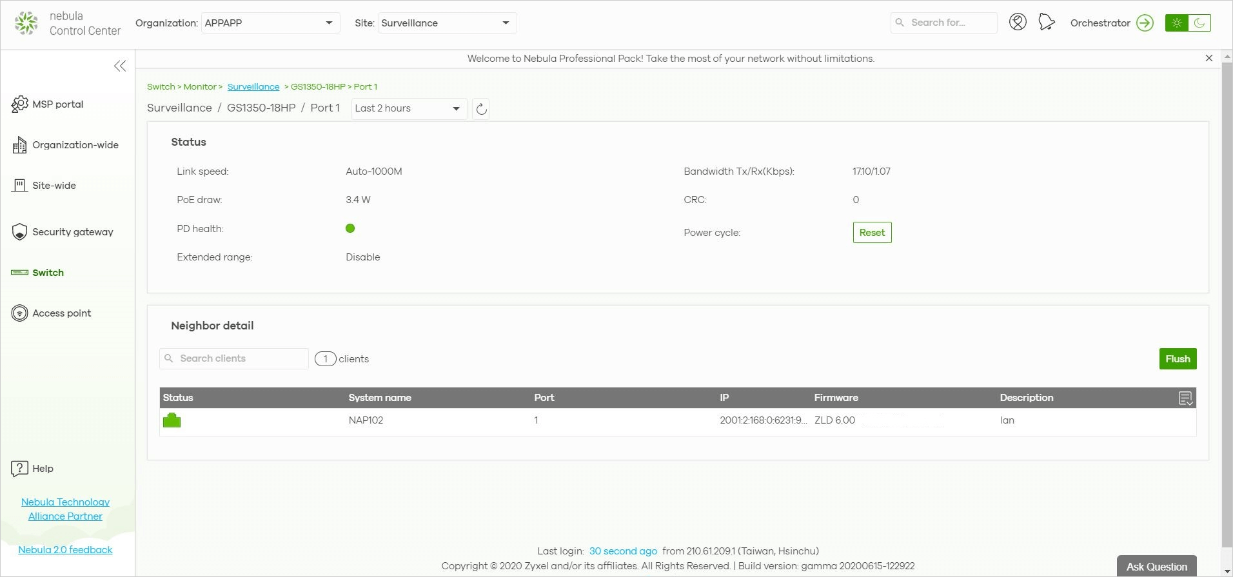Click the Extended range Disable value

[x=363, y=257]
